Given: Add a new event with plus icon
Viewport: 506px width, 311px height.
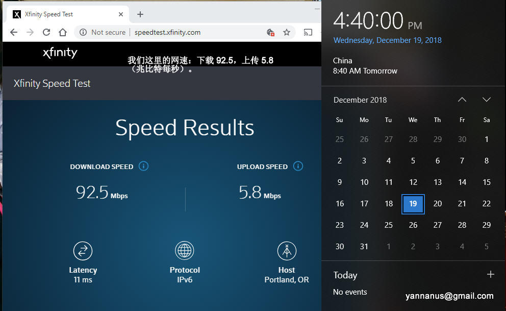Looking at the screenshot, I should click(491, 274).
